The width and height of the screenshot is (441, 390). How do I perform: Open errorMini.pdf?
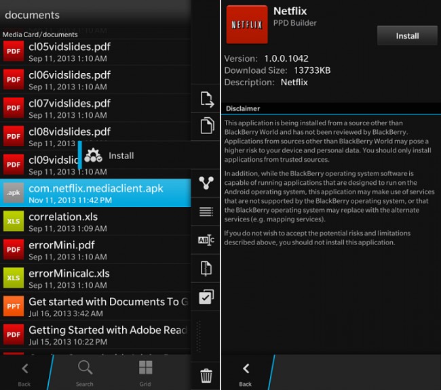coord(96,250)
